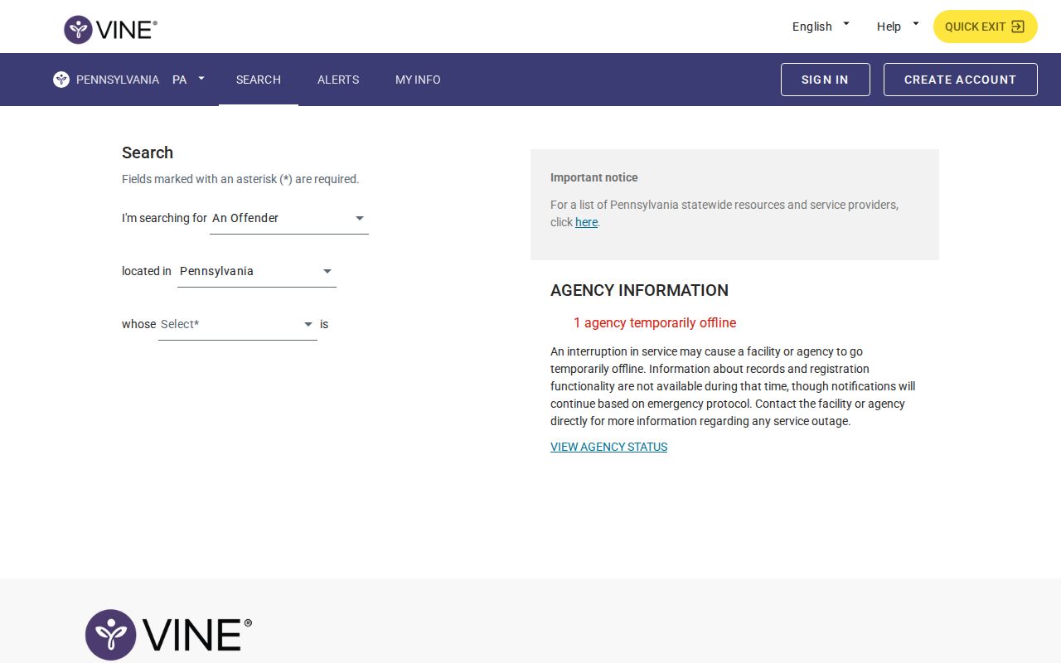Screen dimensions: 1061x663
Task: Open the View Agency Status link
Action: 609,447
